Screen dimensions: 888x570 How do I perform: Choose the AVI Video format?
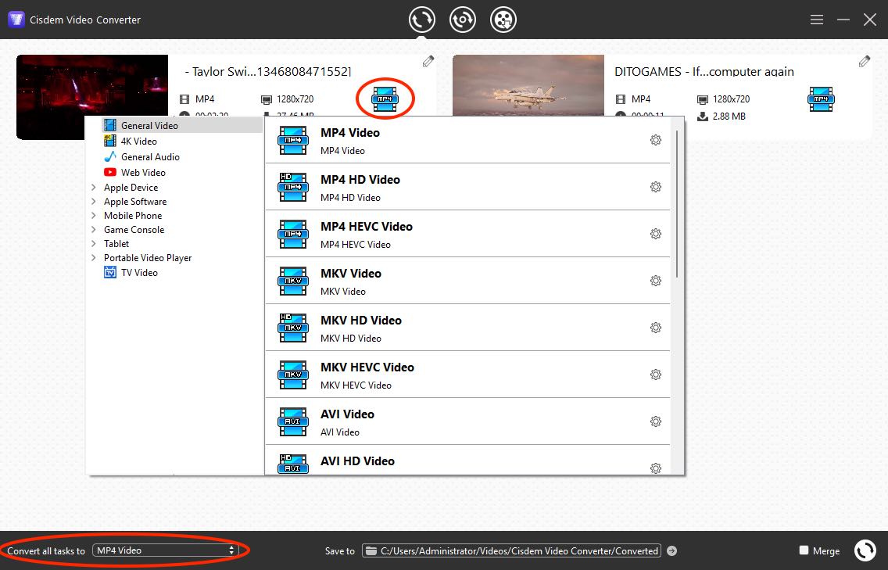click(467, 421)
